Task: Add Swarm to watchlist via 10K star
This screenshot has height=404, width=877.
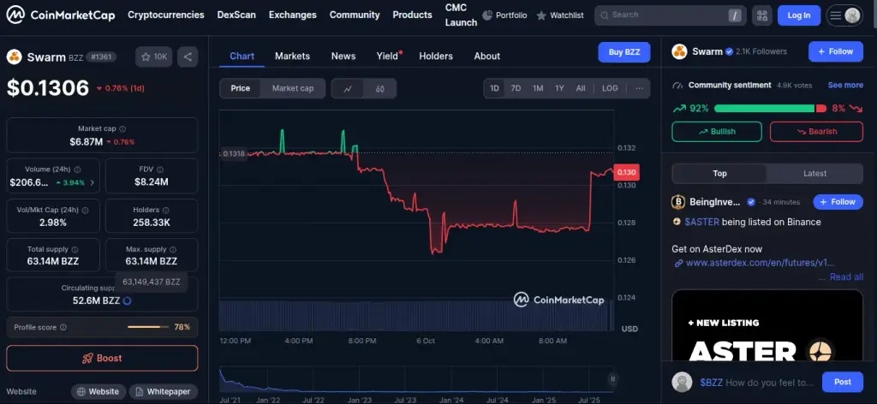Action: pos(154,56)
